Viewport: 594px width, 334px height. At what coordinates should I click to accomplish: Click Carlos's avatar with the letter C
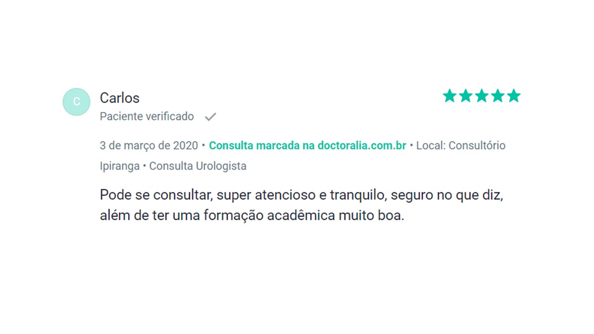[x=76, y=101]
